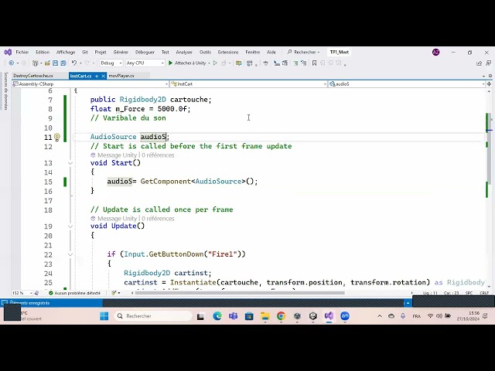Screen dimensions: 495x371
Task: Open the Sources de données side panel tab
Action: 5,91
